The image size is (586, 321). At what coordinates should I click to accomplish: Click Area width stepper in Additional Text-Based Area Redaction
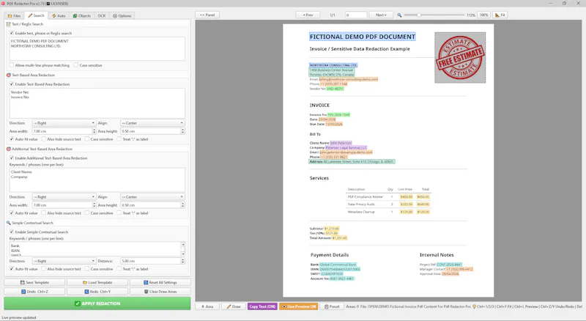point(94,205)
